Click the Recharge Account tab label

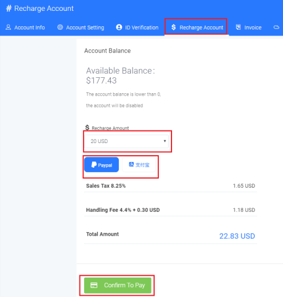[x=201, y=27]
